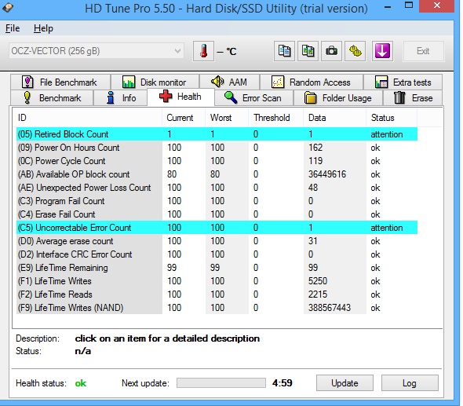Click the copy screenshot to clipboard icon
Viewport: 463px width, 406px height.
[x=308, y=51]
